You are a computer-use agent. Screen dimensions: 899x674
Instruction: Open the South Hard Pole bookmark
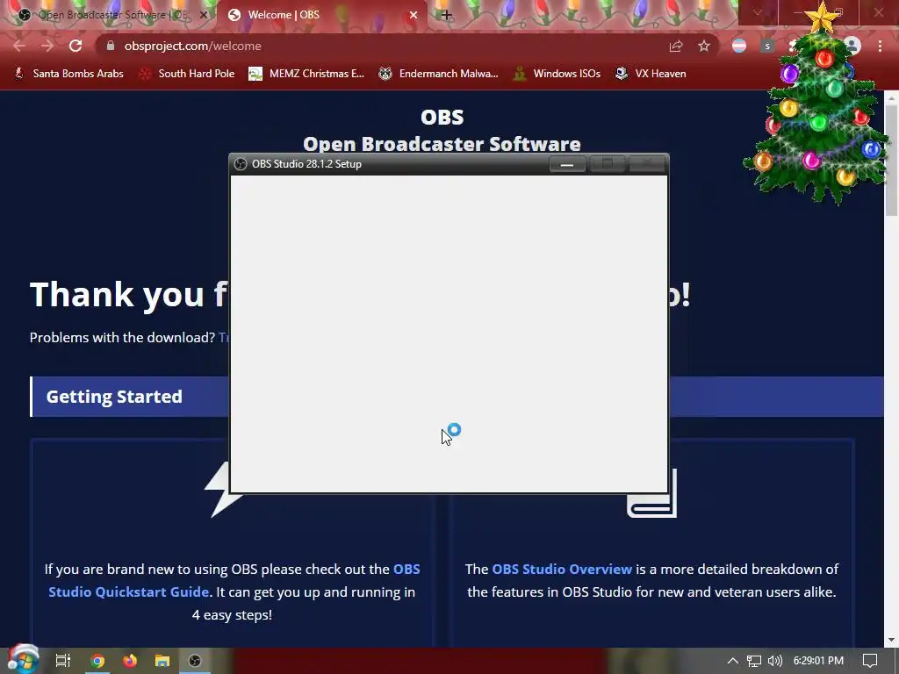(187, 74)
